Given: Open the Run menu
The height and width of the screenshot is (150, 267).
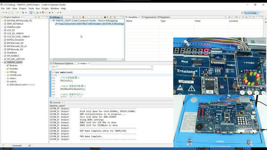Looking at the screenshot, I should [38, 8].
